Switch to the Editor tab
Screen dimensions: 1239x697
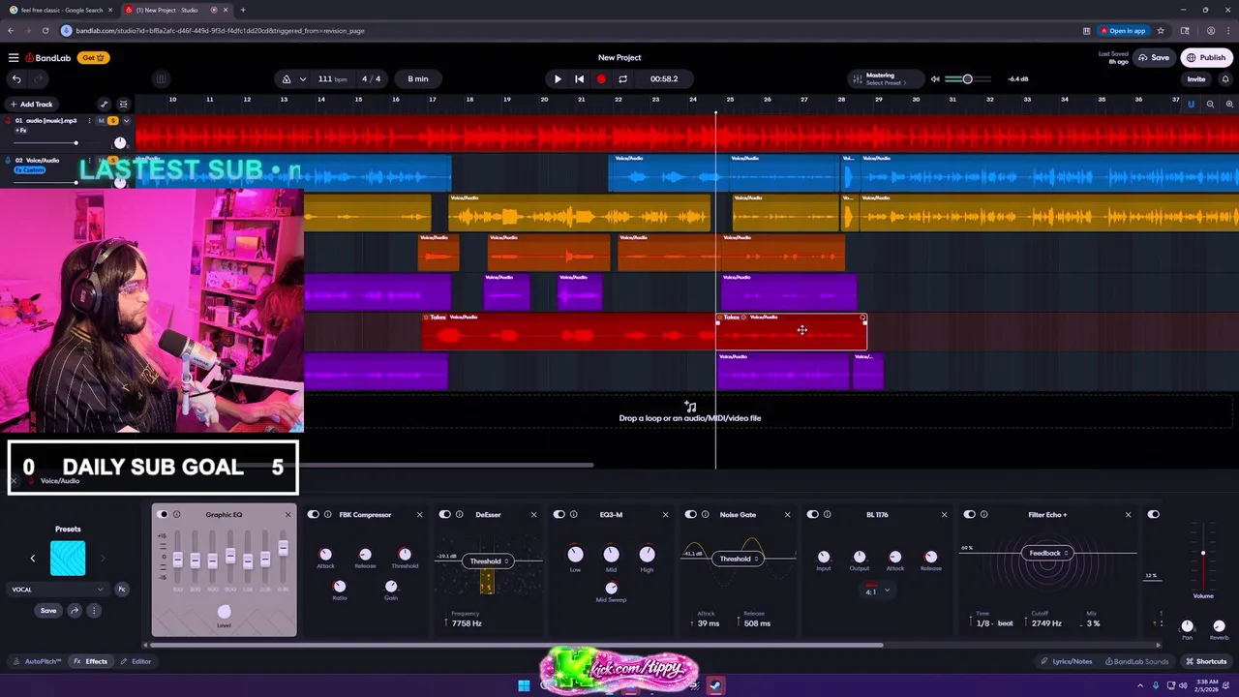[x=136, y=661]
